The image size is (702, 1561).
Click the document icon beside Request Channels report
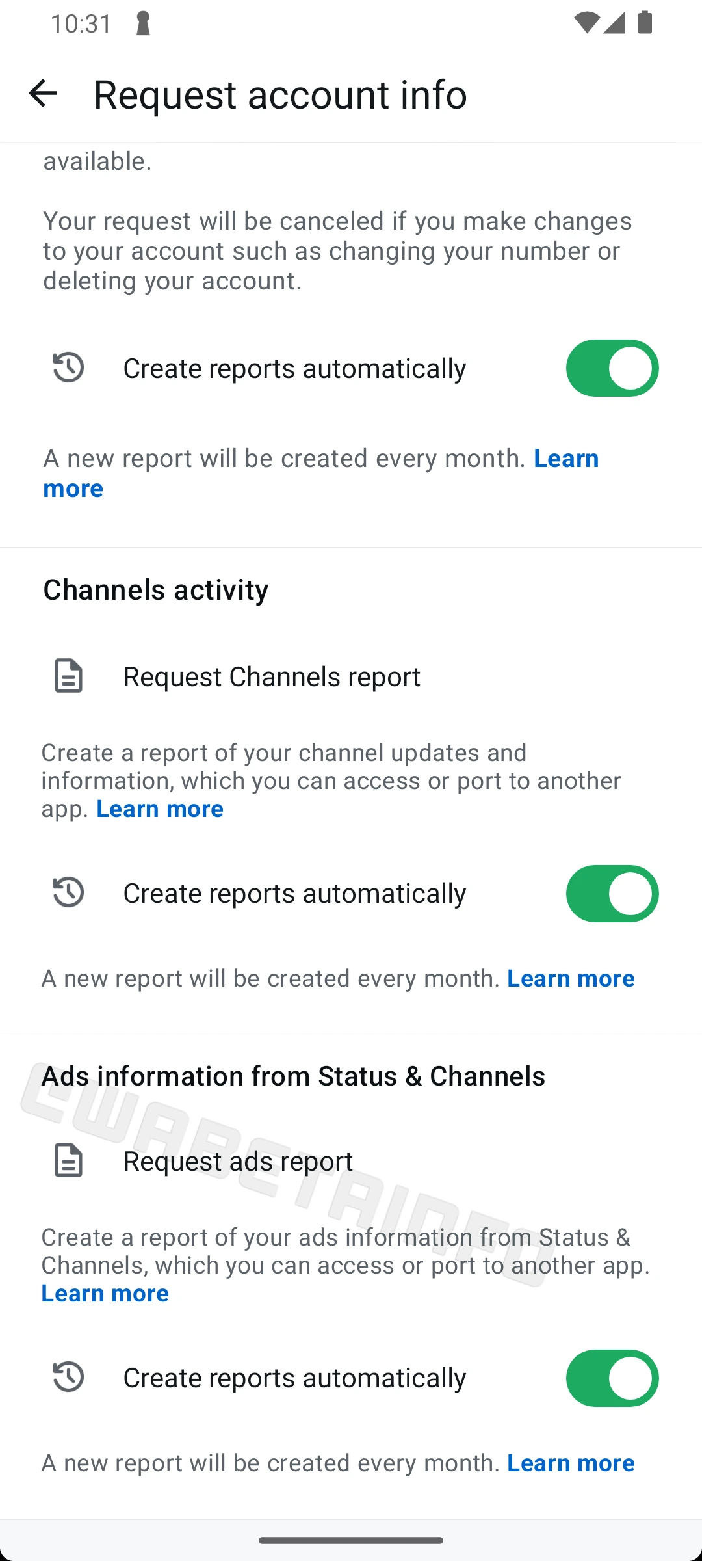68,676
